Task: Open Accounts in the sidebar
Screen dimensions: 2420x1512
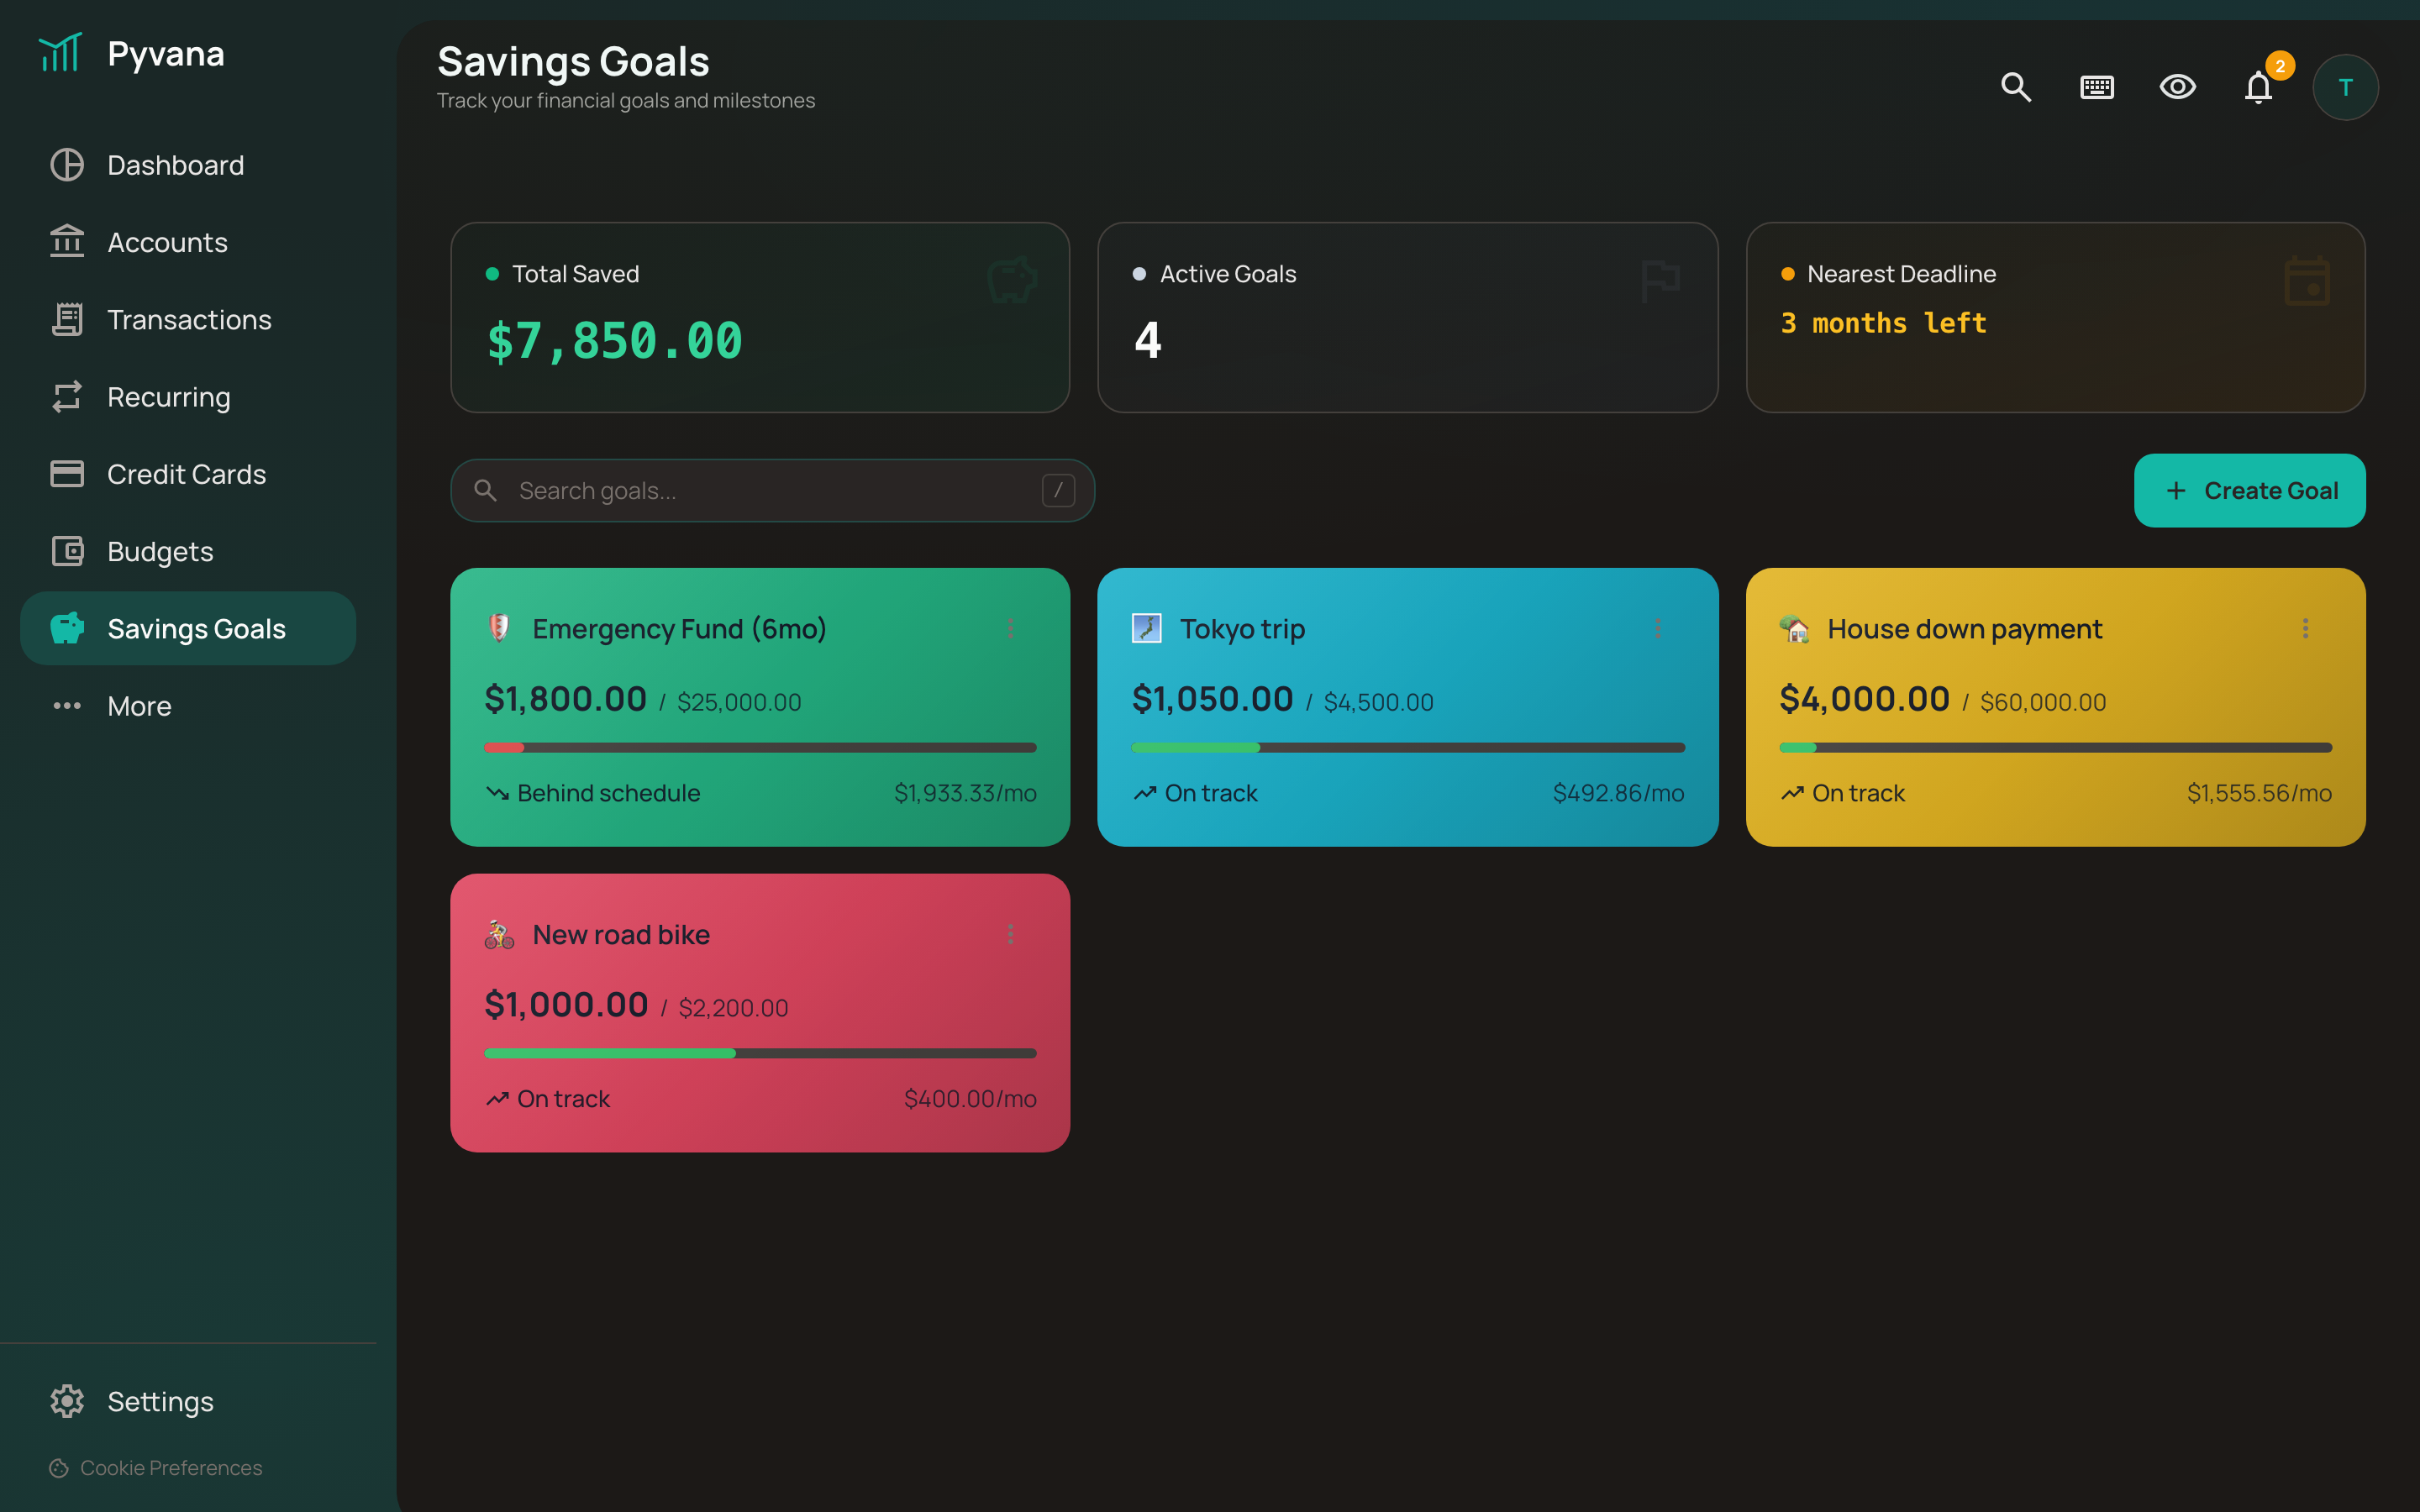Action: [188, 242]
